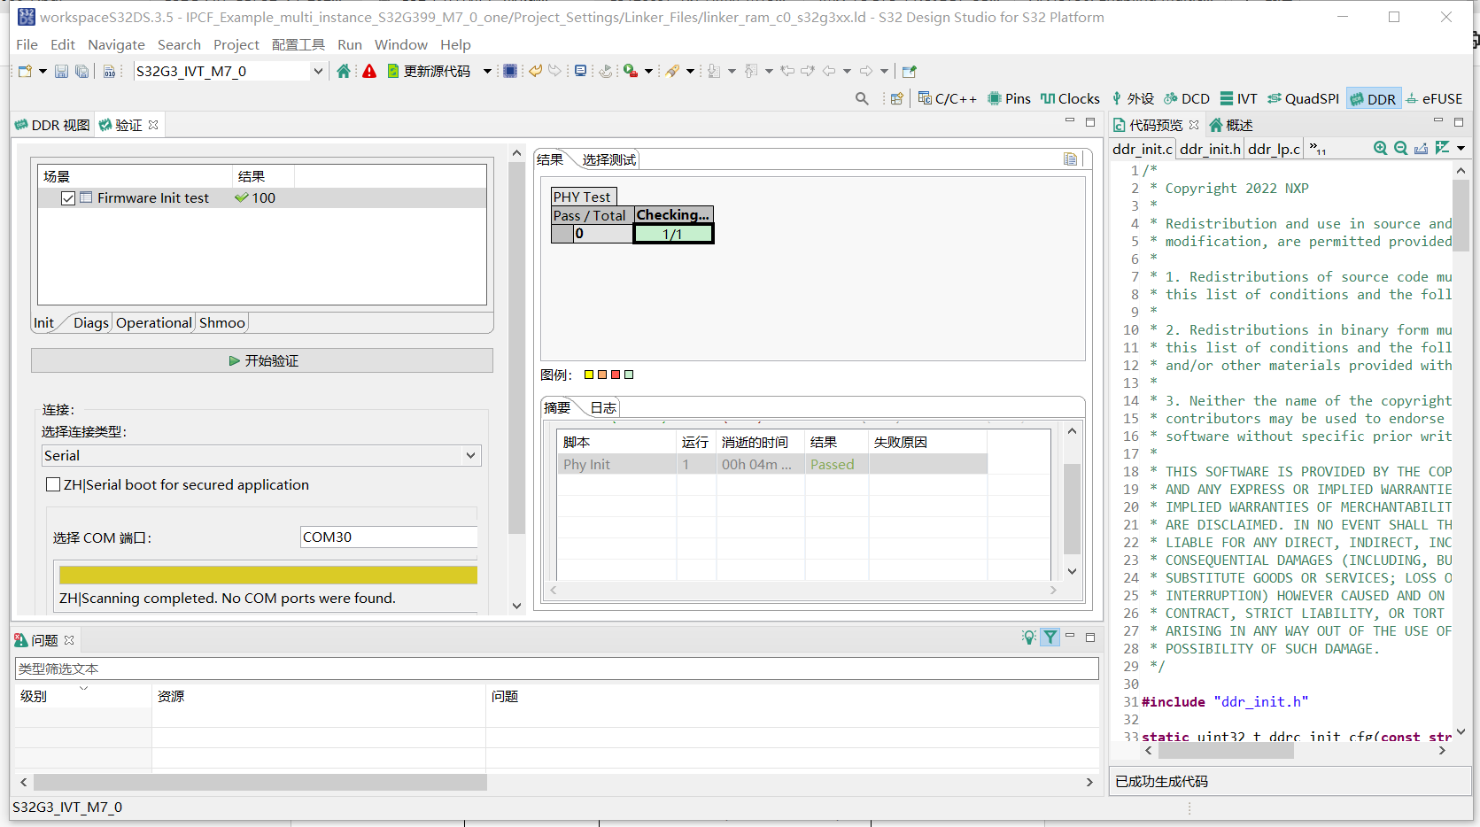Open the Window menu
The width and height of the screenshot is (1480, 827).
click(x=400, y=44)
